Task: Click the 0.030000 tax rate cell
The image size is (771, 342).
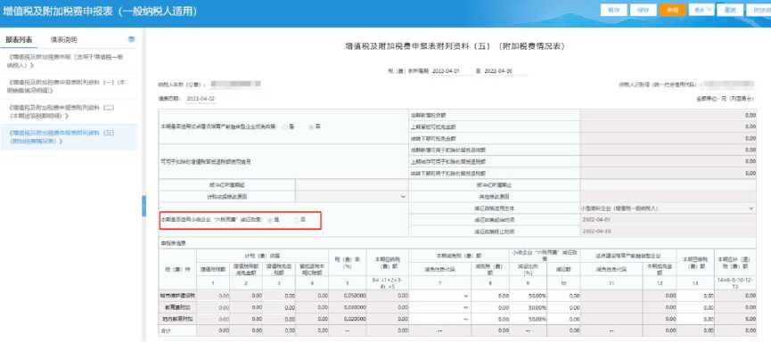Action: pyautogui.click(x=348, y=307)
